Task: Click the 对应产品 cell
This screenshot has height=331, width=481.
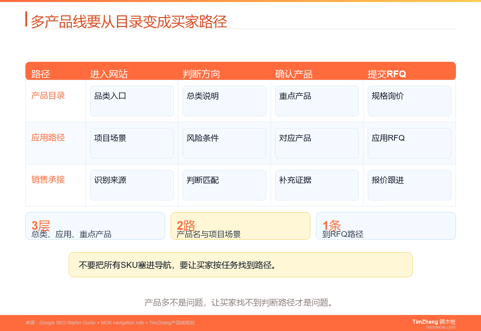Action: pos(317,143)
